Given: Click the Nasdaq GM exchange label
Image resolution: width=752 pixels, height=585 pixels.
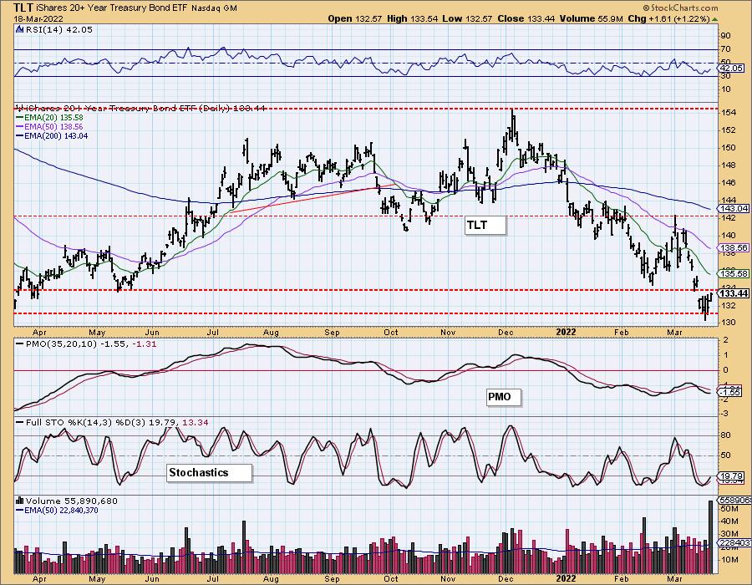Looking at the screenshot, I should click(214, 8).
